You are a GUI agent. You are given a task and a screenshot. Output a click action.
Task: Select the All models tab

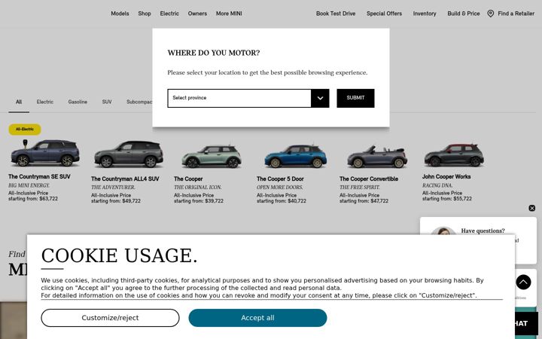(x=19, y=102)
